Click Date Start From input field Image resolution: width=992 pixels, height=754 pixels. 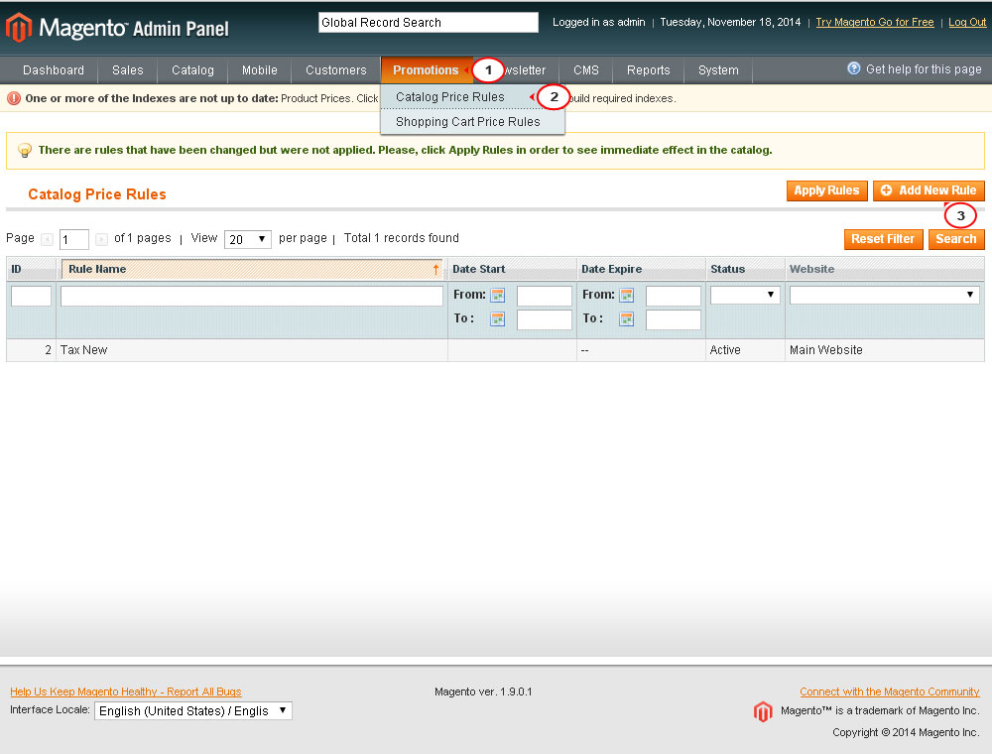[x=544, y=296]
